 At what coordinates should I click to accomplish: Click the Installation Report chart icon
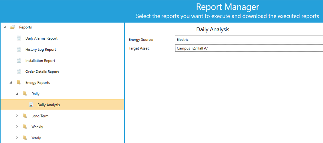(x=19, y=61)
